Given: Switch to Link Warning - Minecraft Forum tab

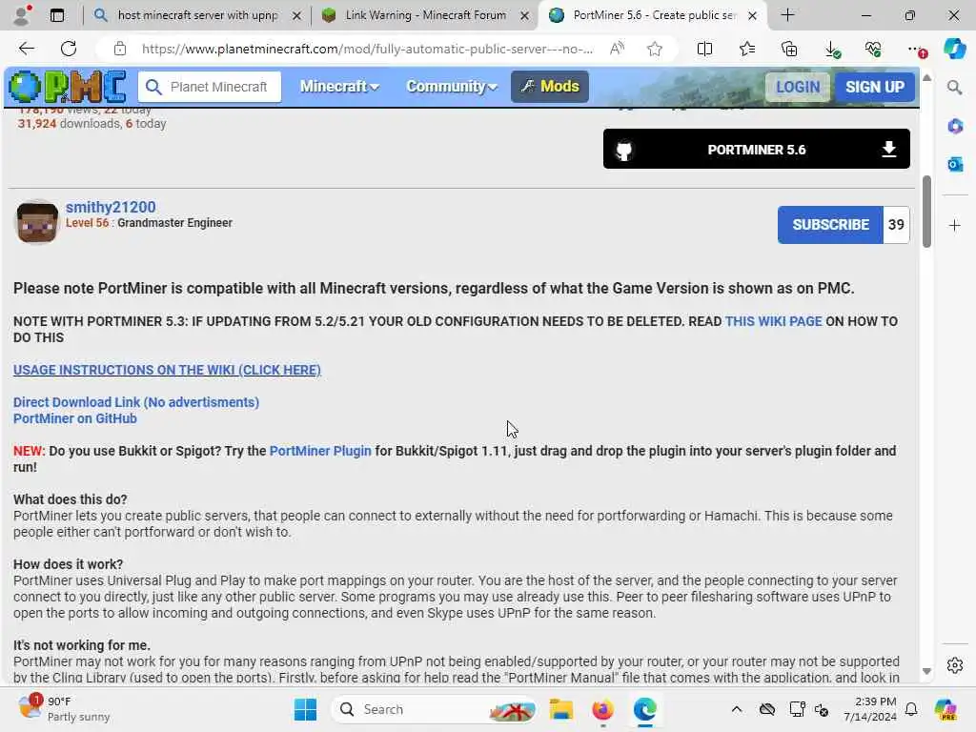Looking at the screenshot, I should point(425,15).
